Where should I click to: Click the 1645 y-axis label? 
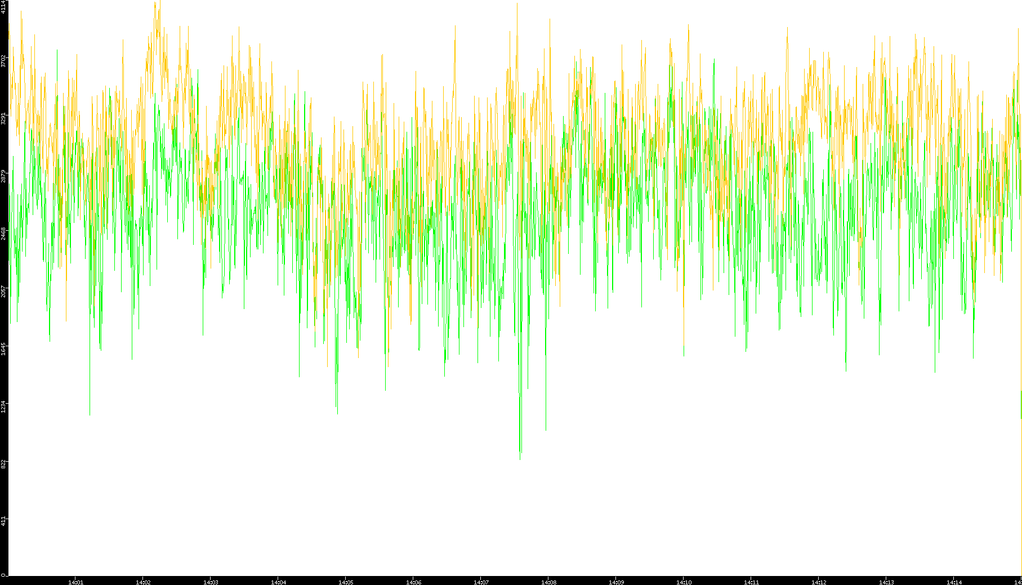pyautogui.click(x=3, y=349)
